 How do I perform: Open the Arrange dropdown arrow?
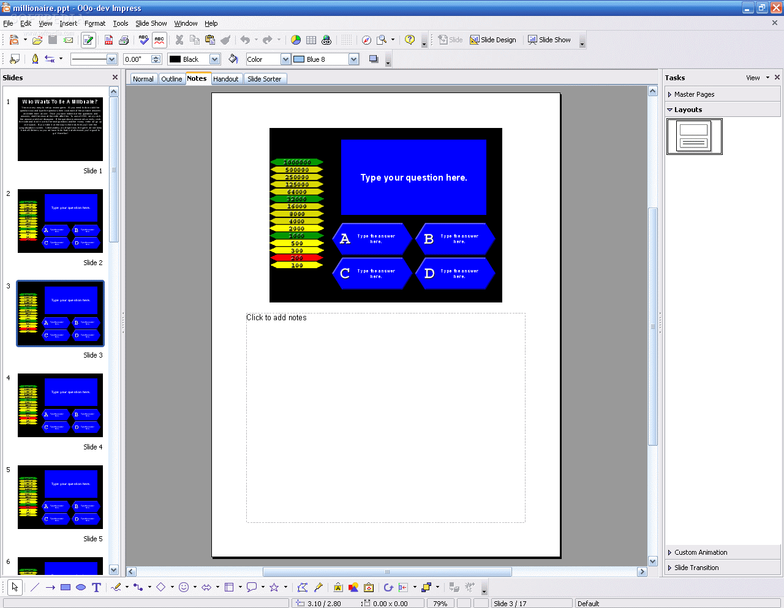pyautogui.click(x=437, y=587)
